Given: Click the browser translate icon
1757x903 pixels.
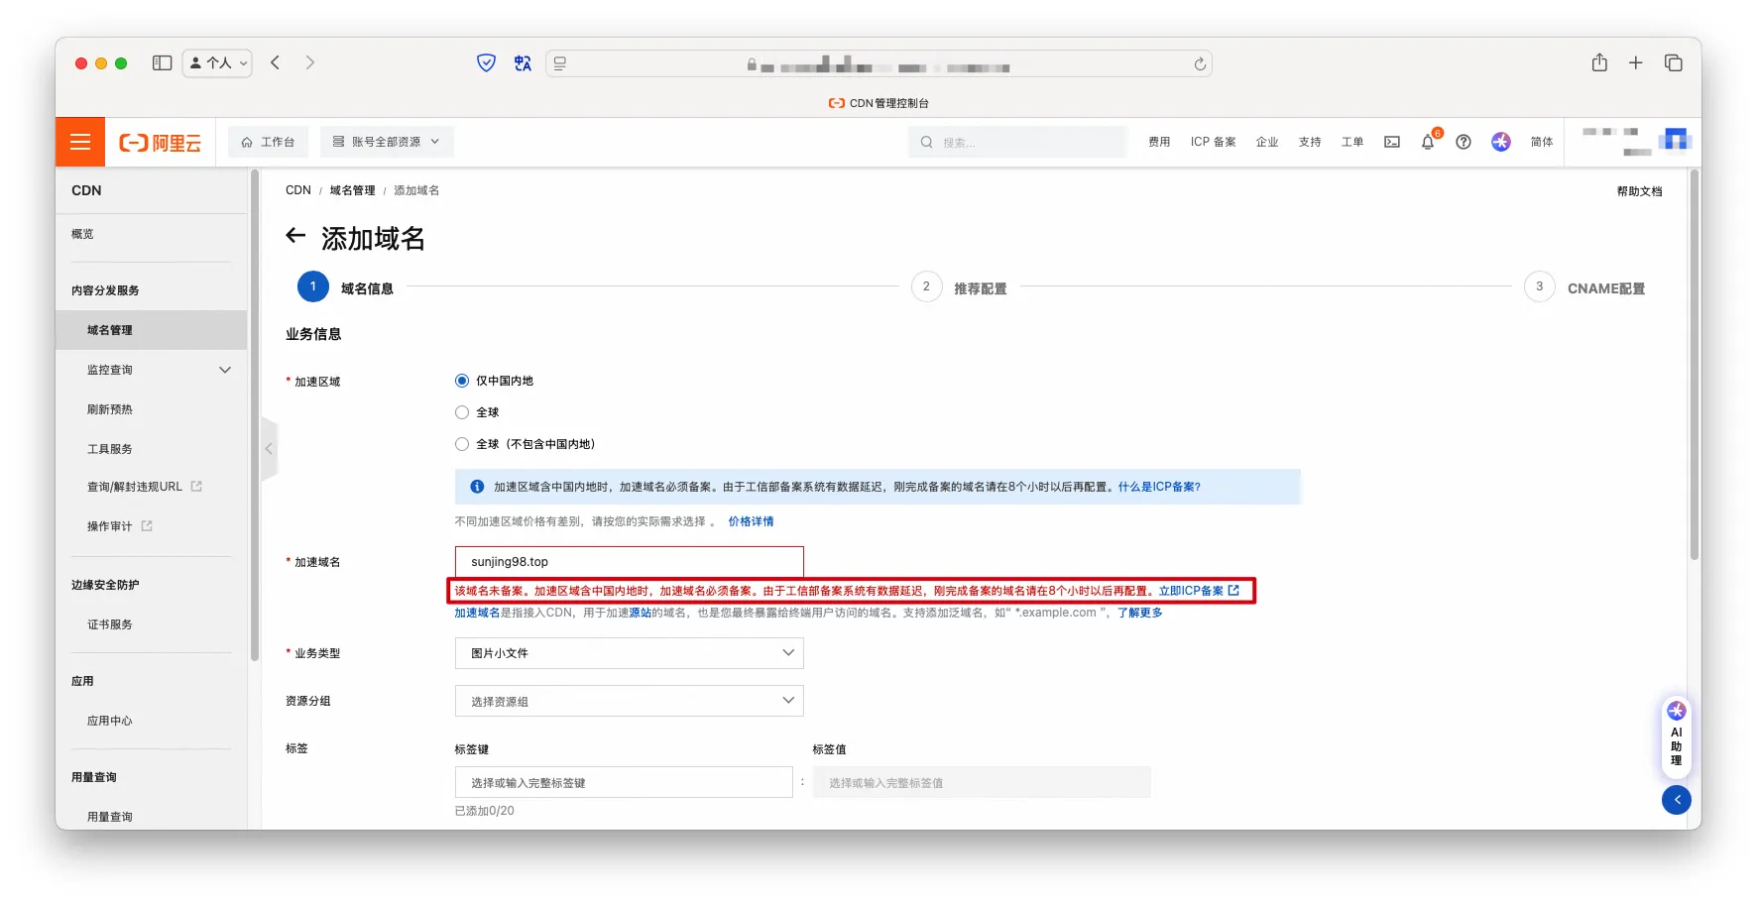Looking at the screenshot, I should 523,63.
